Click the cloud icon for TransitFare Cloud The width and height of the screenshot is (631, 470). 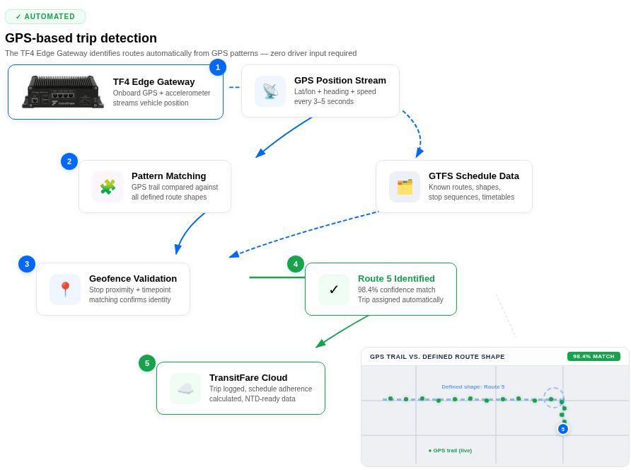(185, 389)
